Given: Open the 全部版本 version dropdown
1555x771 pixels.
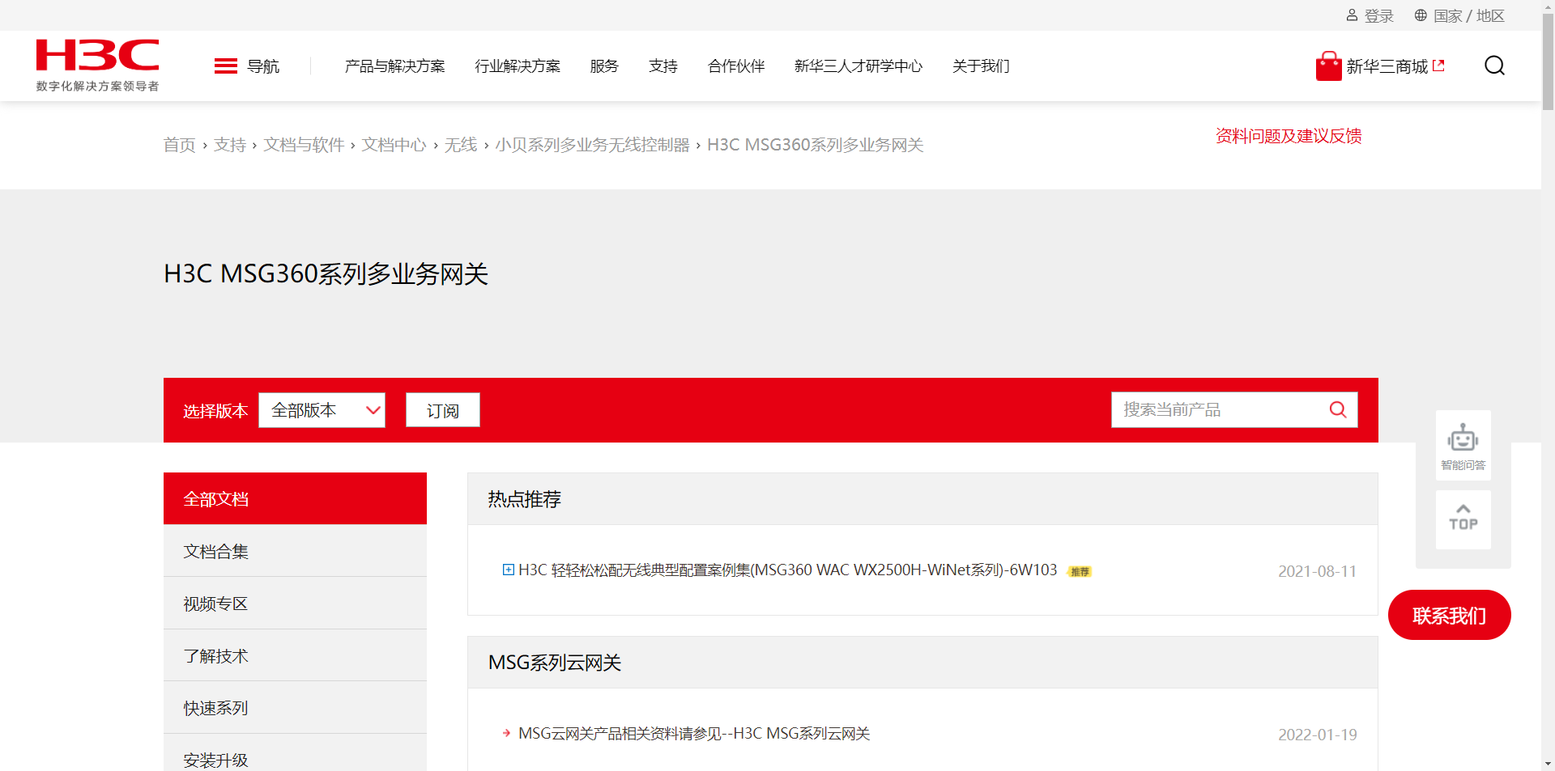Looking at the screenshot, I should [322, 410].
